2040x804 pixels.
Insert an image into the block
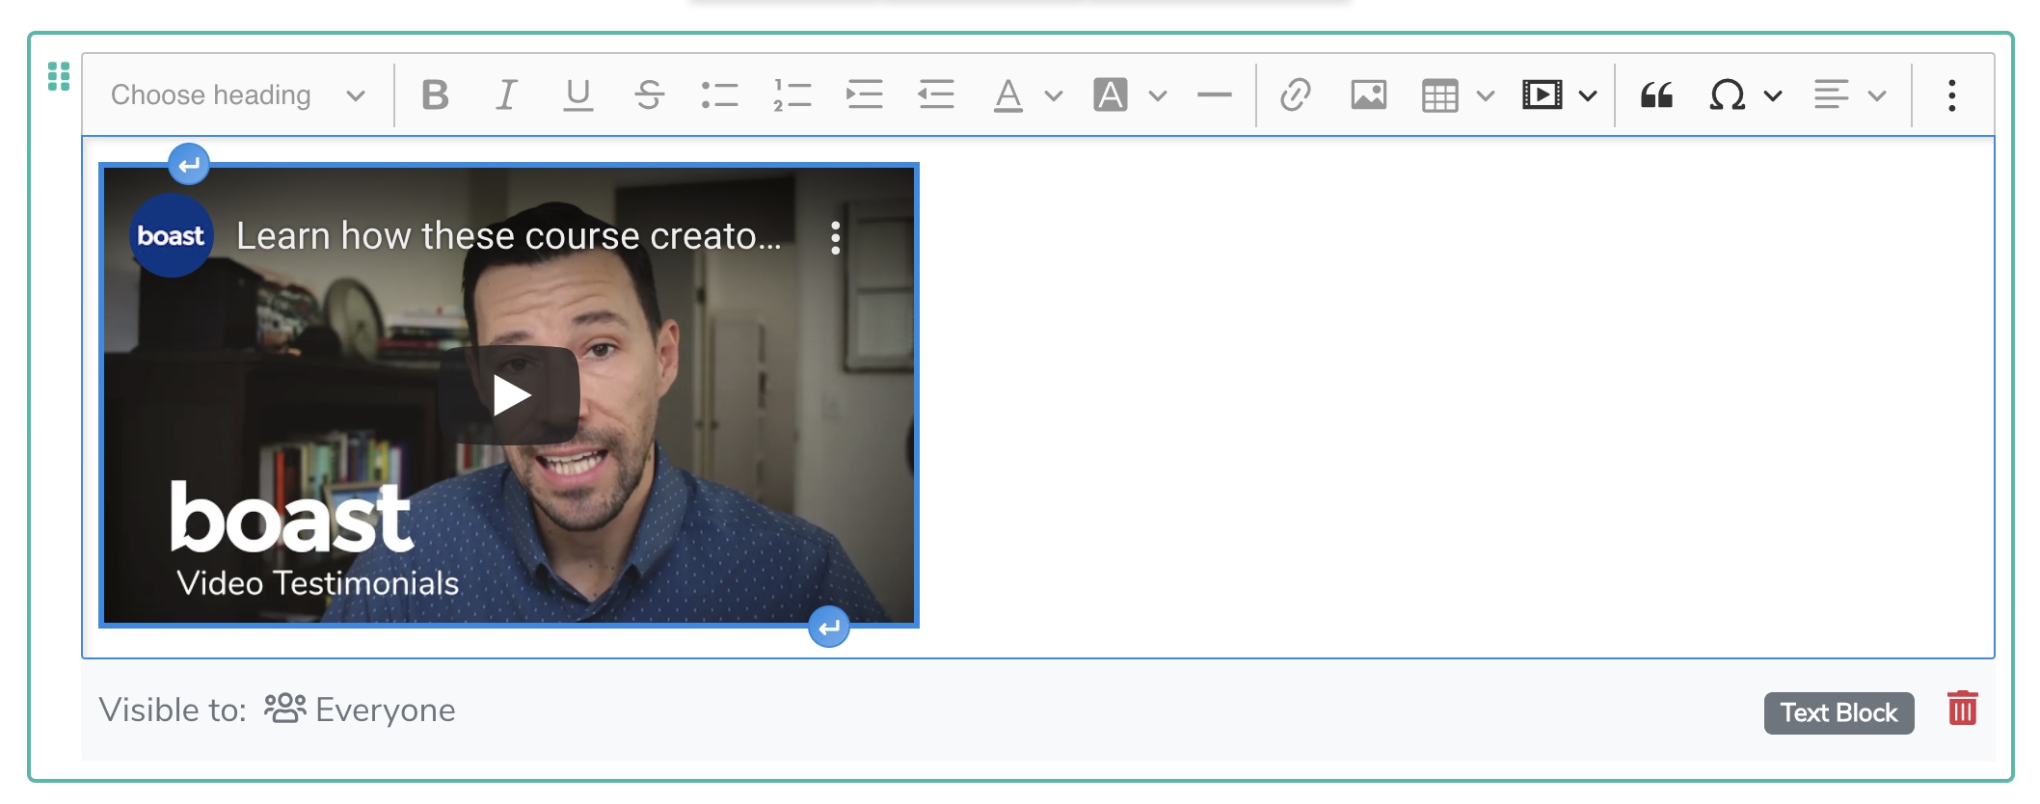coord(1368,95)
